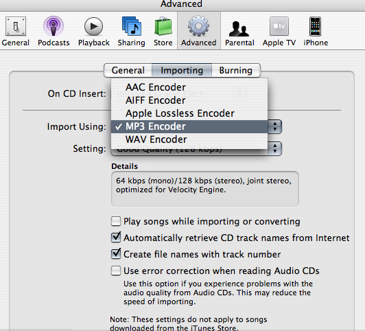Open the Playback preferences play icon
The image size is (365, 331).
tap(93, 26)
